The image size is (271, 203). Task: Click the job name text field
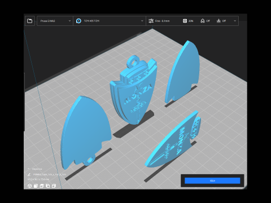[x=50, y=175]
